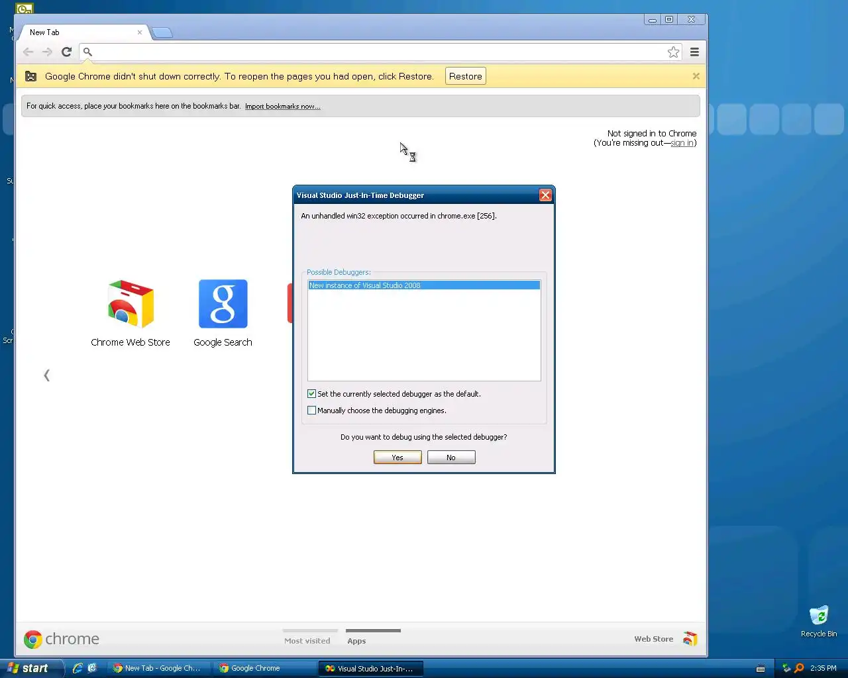
Task: Uncheck set selected debugger as default
Action: click(x=311, y=393)
